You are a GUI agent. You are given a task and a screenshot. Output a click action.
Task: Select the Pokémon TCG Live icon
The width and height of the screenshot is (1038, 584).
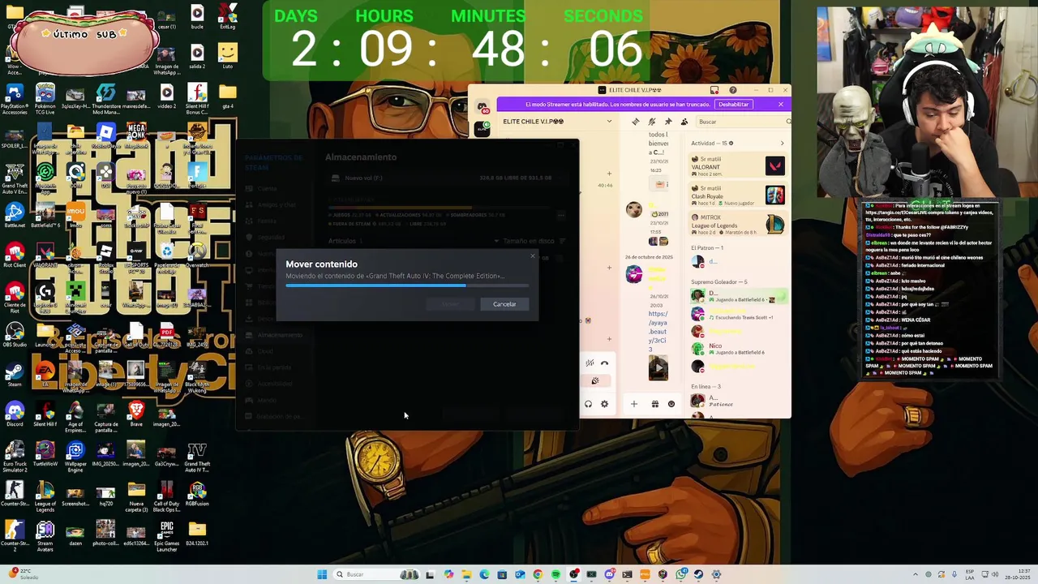coord(45,99)
